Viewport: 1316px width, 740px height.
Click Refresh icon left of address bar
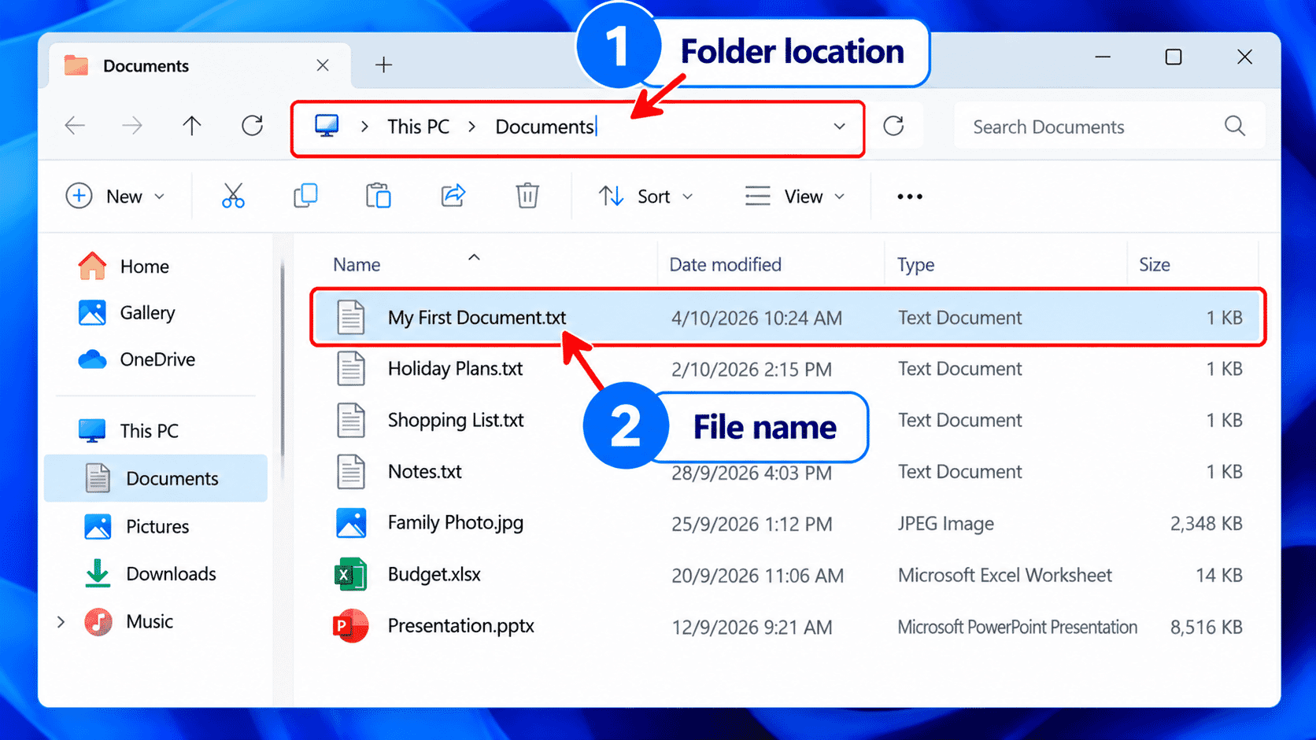coord(252,126)
